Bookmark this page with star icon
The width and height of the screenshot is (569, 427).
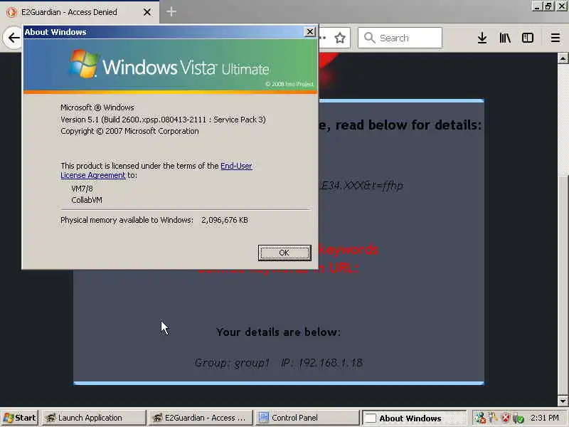click(340, 38)
